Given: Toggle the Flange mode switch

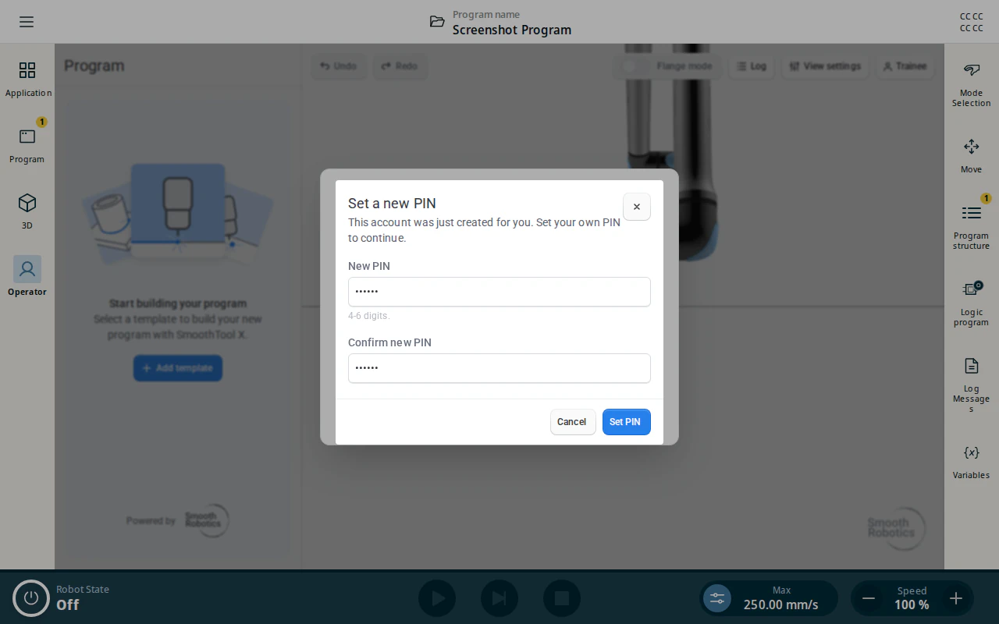Looking at the screenshot, I should tap(634, 66).
